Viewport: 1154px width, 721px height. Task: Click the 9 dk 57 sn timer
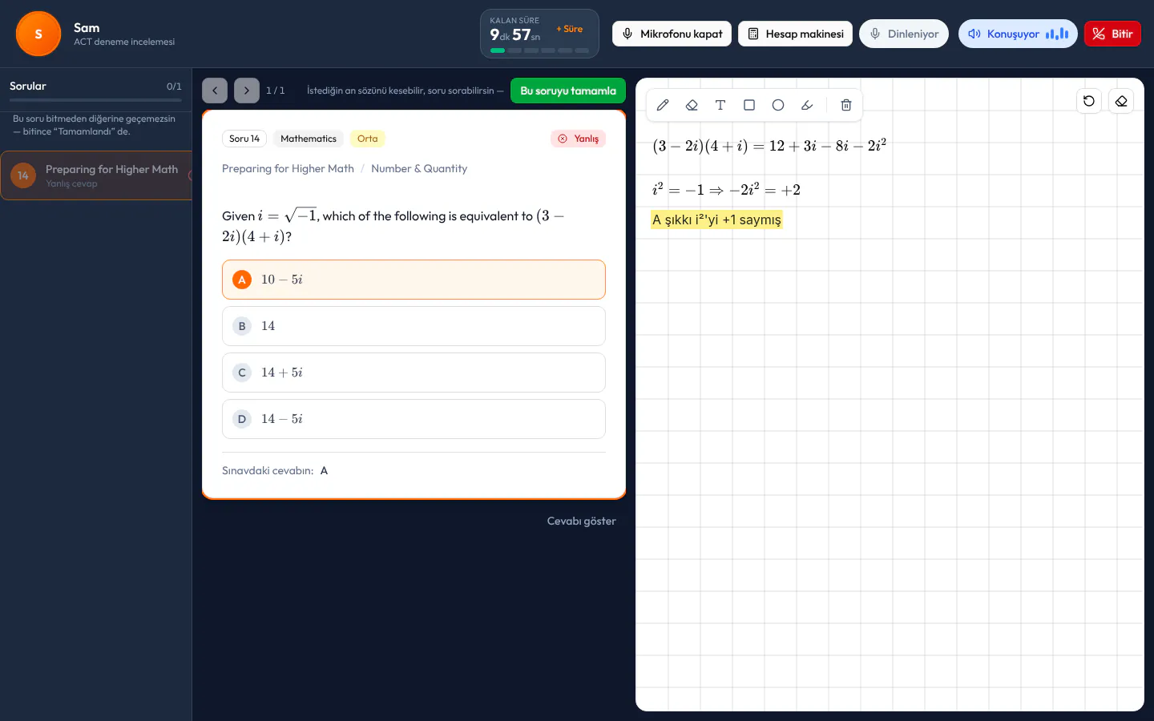515,34
